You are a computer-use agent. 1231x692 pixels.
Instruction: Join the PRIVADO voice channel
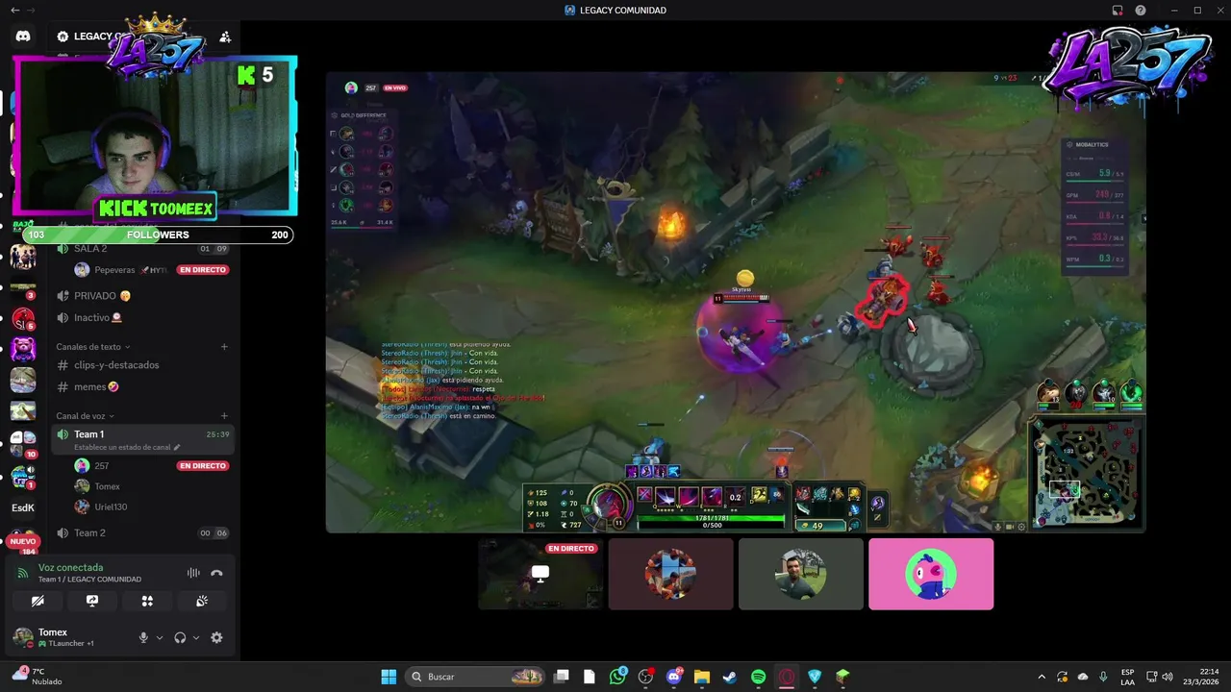[142, 296]
